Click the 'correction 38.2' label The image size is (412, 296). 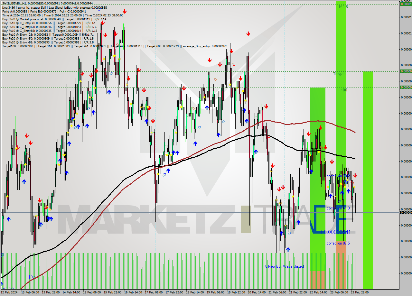(338, 176)
